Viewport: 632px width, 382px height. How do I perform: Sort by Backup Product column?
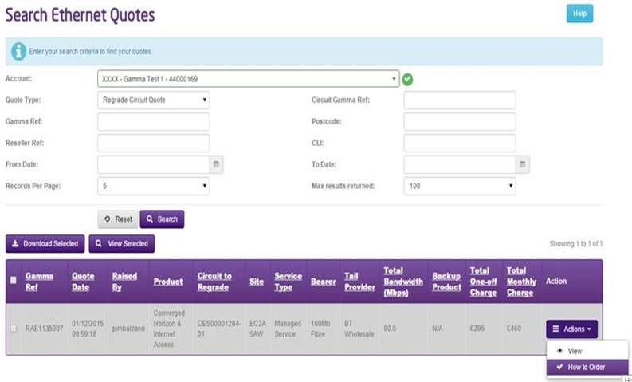446,282
